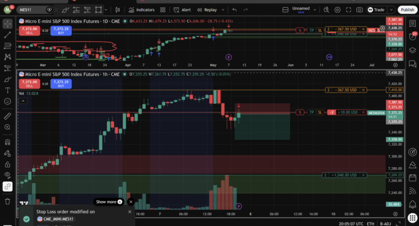Dismiss all notifications beside Show more
The height and width of the screenshot is (226, 419).
click(131, 202)
